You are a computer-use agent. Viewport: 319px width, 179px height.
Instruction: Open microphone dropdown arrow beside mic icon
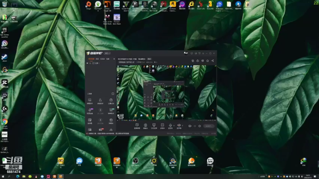[174, 126]
